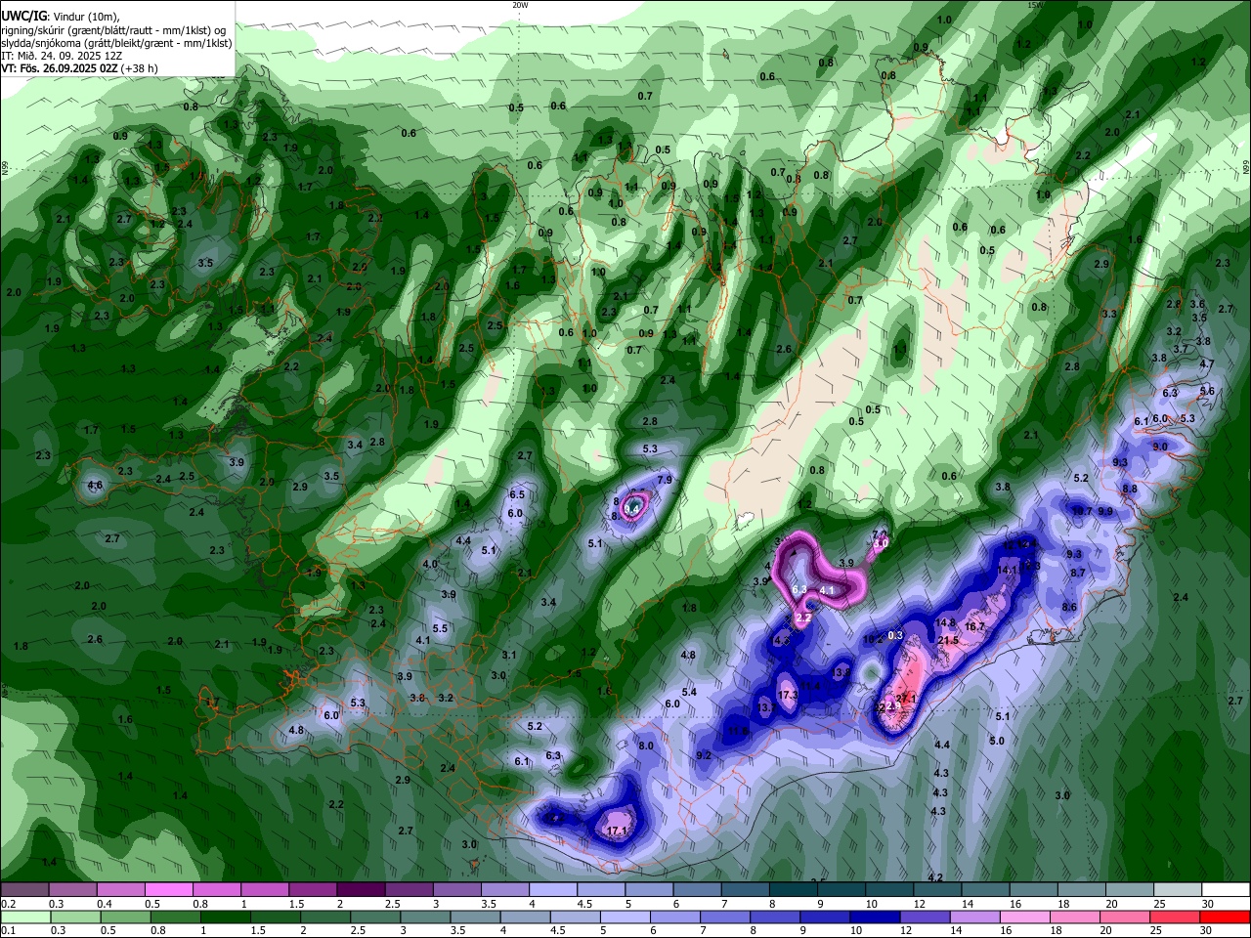1251x938 pixels.
Task: Click the 5.6 value at the east edge
Action: point(1207,391)
